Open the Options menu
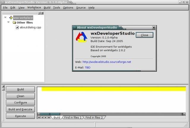 point(68,8)
